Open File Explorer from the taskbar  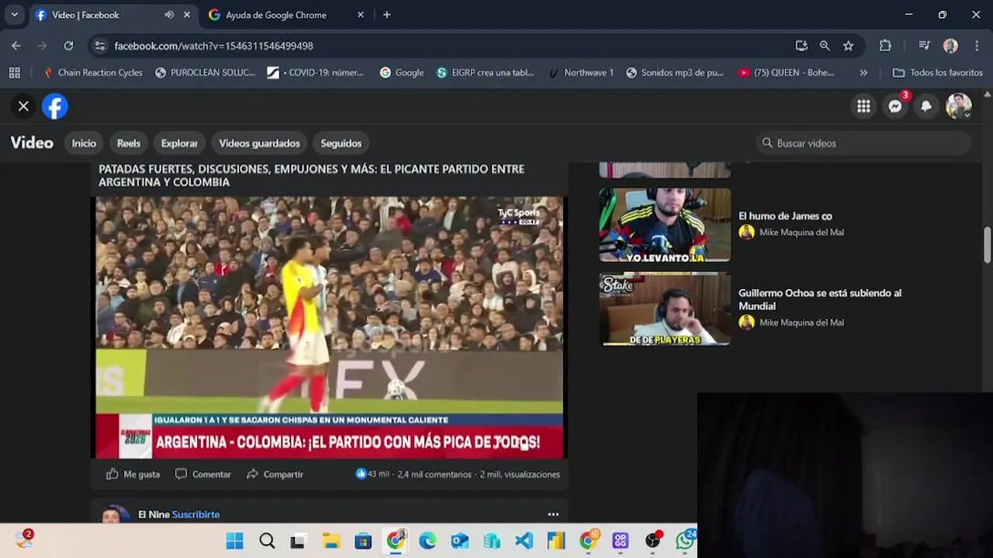(331, 541)
